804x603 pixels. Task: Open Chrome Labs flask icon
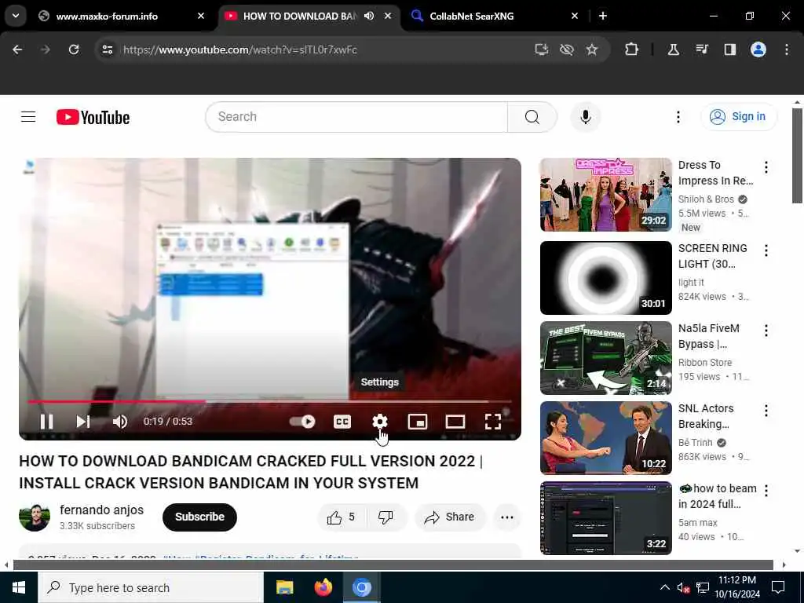673,49
